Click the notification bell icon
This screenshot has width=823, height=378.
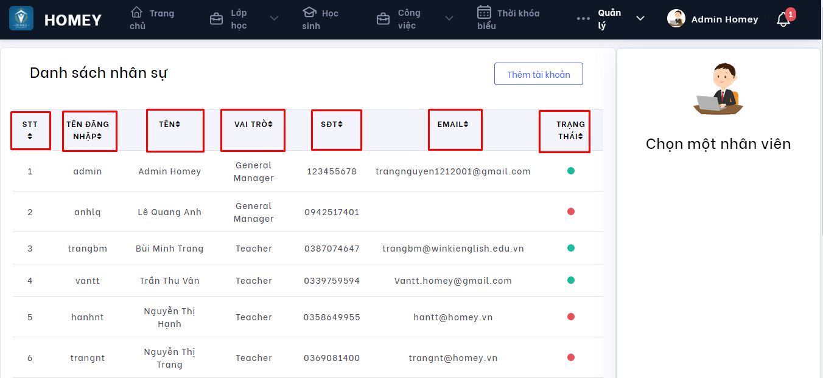[x=783, y=19]
